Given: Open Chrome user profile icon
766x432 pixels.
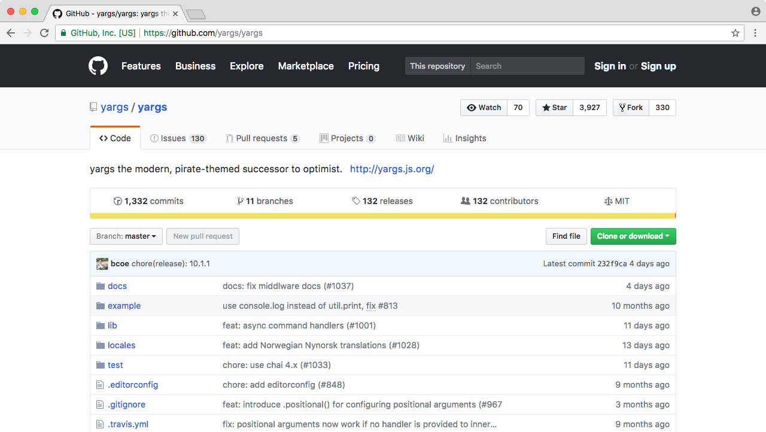Looking at the screenshot, I should [x=755, y=12].
